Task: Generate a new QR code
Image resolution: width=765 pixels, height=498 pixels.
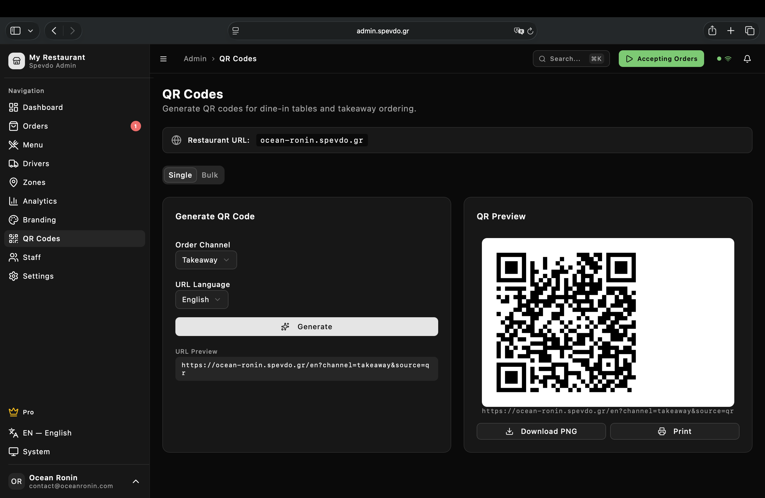Action: click(x=306, y=327)
